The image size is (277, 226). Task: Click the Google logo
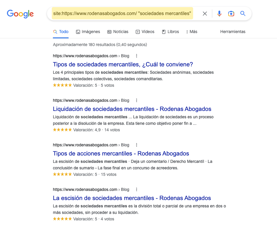[x=20, y=14]
